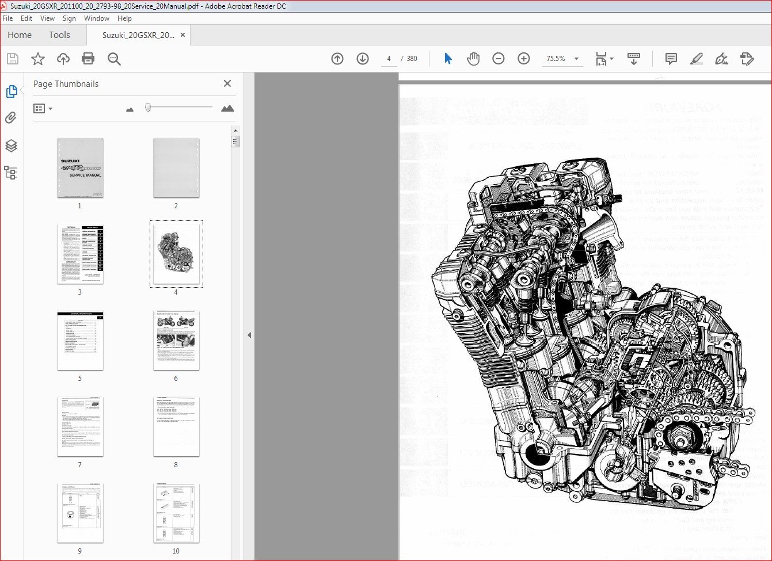Enable scrolling read mode icon
Image resolution: width=772 pixels, height=561 pixels.
pos(634,59)
